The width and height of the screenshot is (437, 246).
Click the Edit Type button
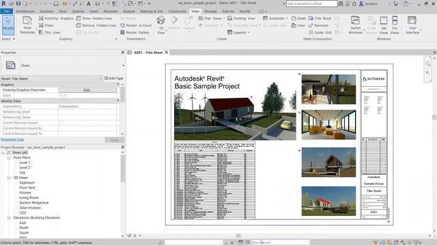[114, 79]
